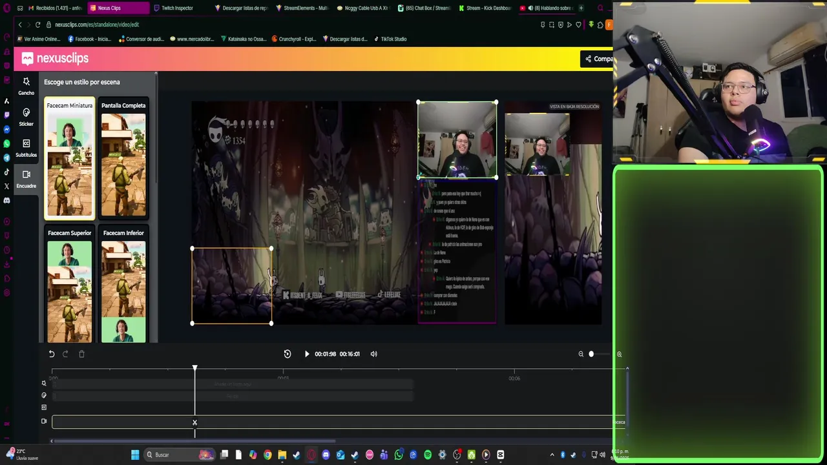Viewport: 827px width, 465px height.
Task: Select Facecam Superior layout style
Action: click(70, 284)
